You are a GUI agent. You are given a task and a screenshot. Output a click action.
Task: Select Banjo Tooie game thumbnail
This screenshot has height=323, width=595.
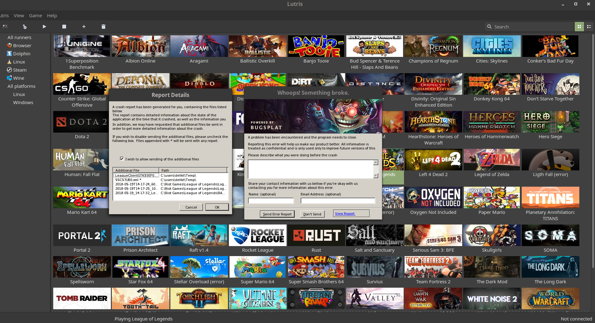point(316,46)
